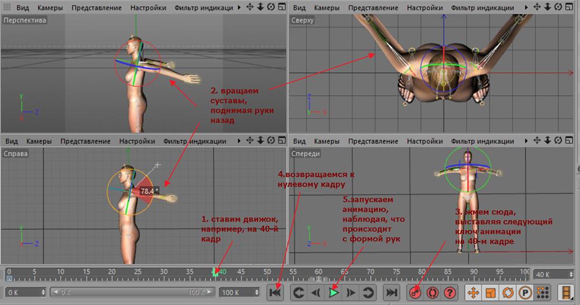This screenshot has width=580, height=305.
Task: Toggle position keyframe recording (orange arrows)
Action: click(473, 293)
